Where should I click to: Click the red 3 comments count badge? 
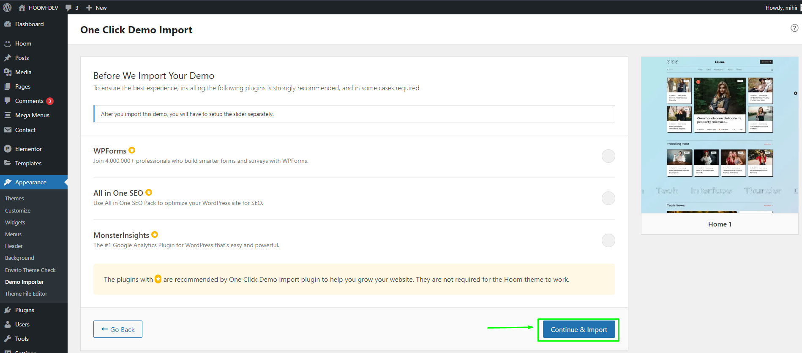tap(50, 101)
